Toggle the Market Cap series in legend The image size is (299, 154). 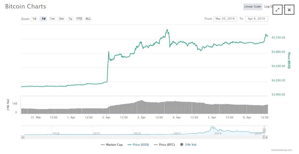[x=112, y=145]
